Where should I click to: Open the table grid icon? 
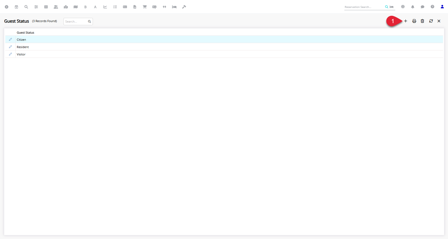(46, 7)
